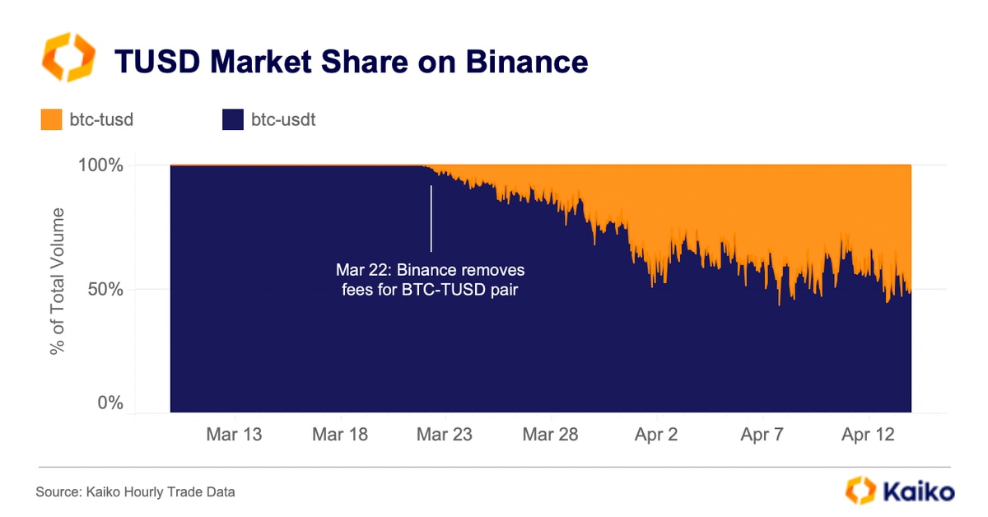The image size is (988, 517).
Task: Click the orange btc-tusd legend swatch
Action: pos(51,120)
